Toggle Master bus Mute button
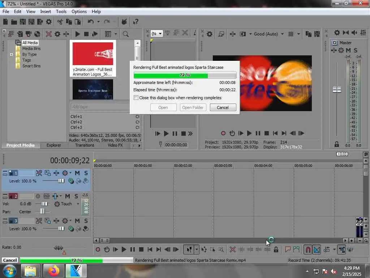 [x=348, y=50]
